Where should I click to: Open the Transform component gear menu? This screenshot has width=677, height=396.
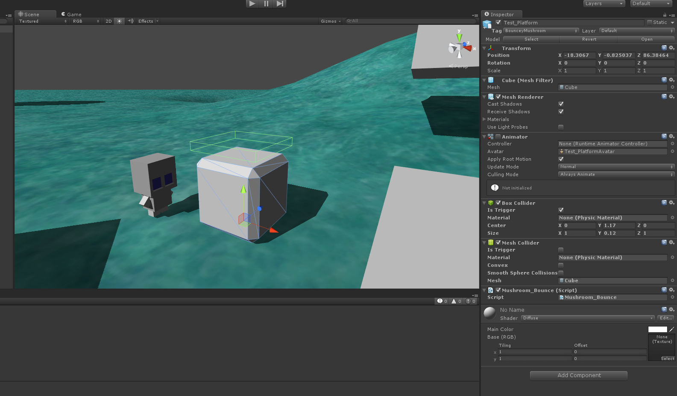[x=671, y=48]
